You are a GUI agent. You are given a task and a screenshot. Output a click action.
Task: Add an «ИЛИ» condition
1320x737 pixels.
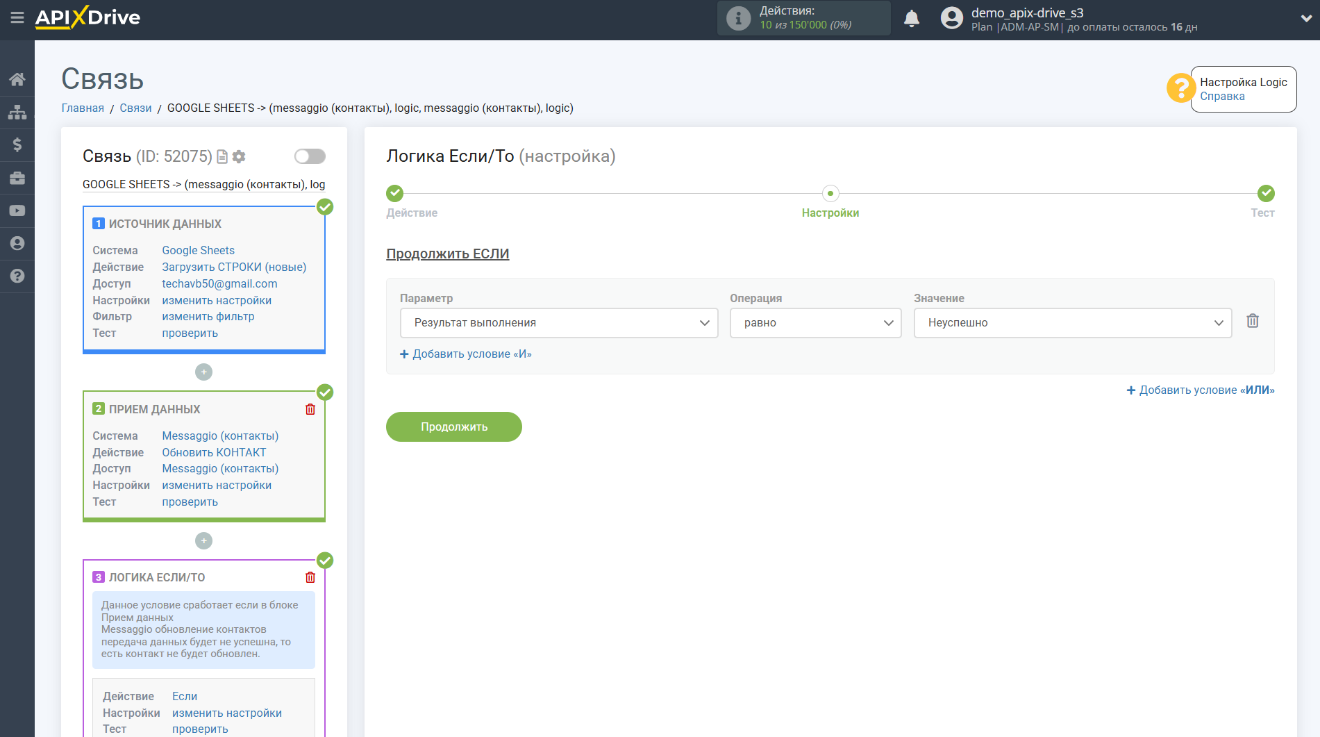[1200, 390]
